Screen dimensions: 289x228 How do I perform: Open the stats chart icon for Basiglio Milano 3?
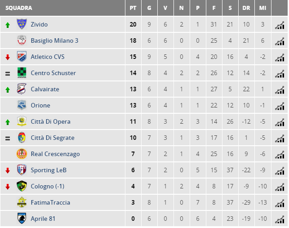[280, 41]
